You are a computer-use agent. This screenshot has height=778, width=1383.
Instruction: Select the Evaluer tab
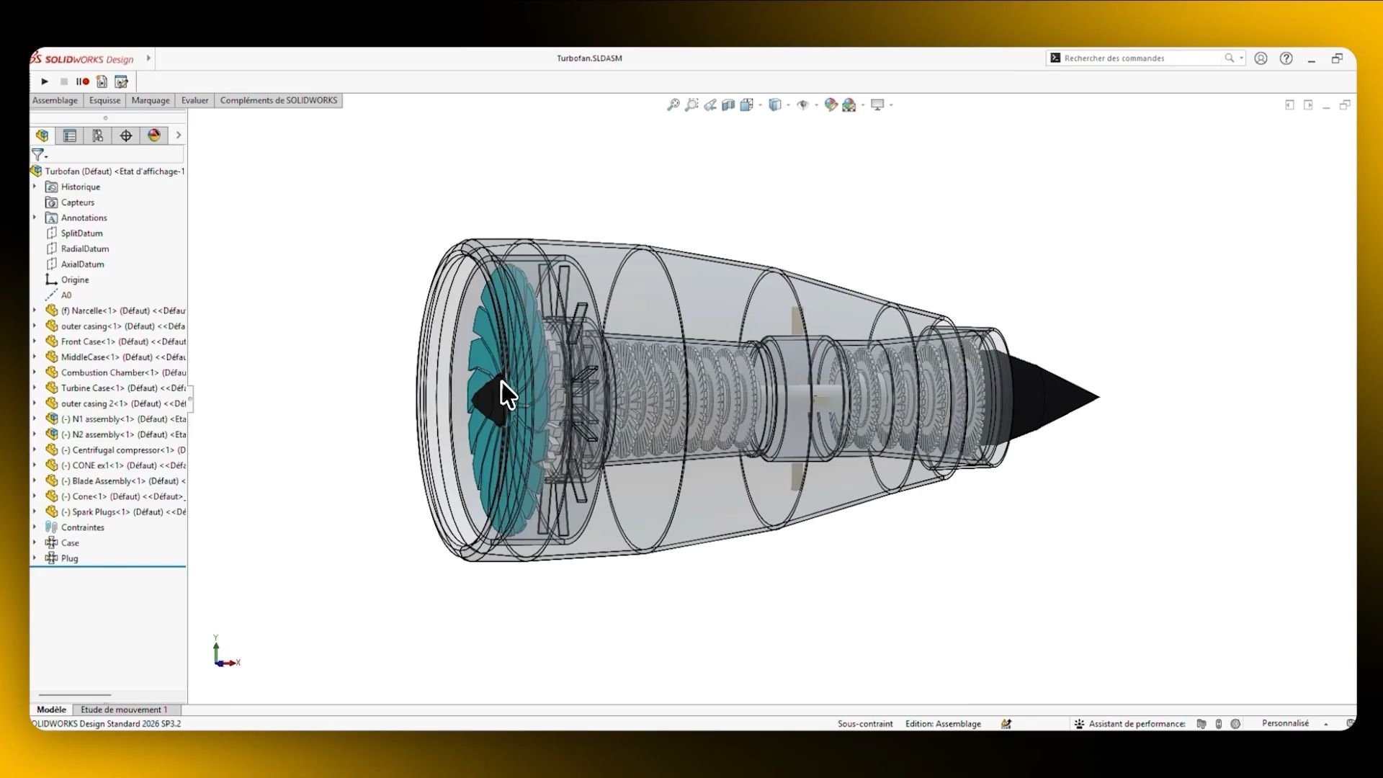tap(194, 101)
